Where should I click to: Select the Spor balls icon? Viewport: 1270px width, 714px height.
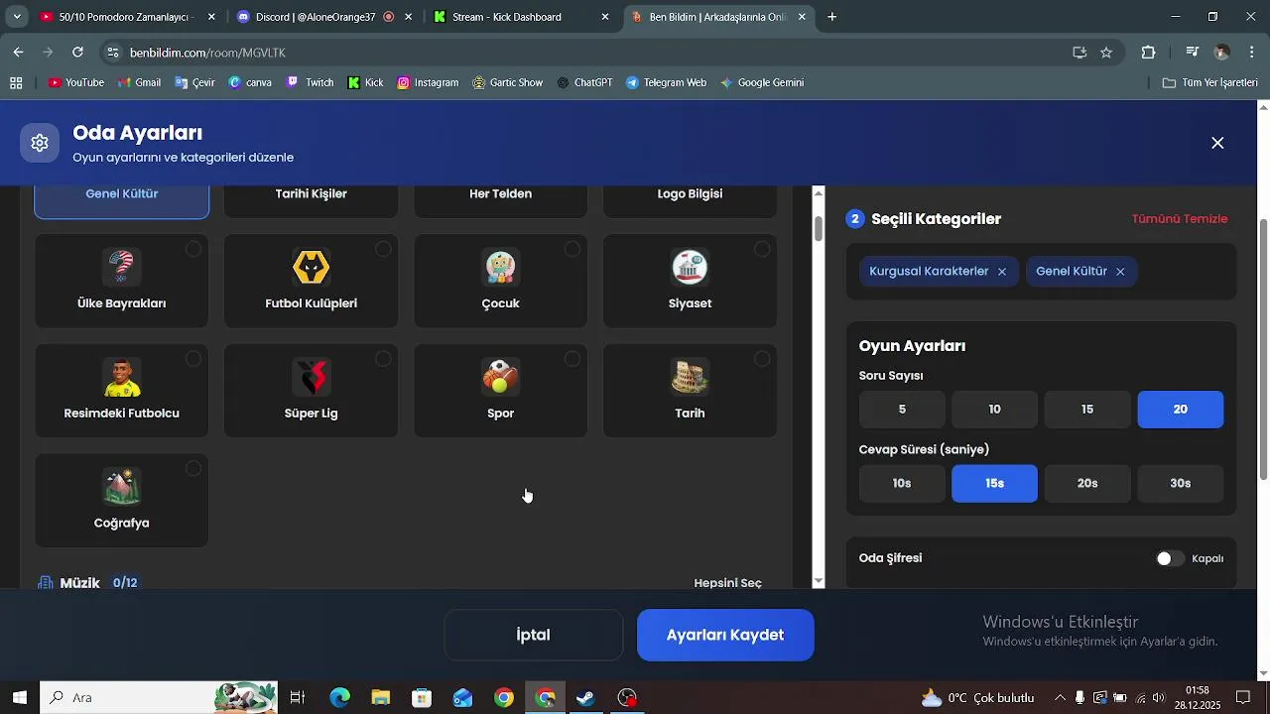click(x=500, y=377)
